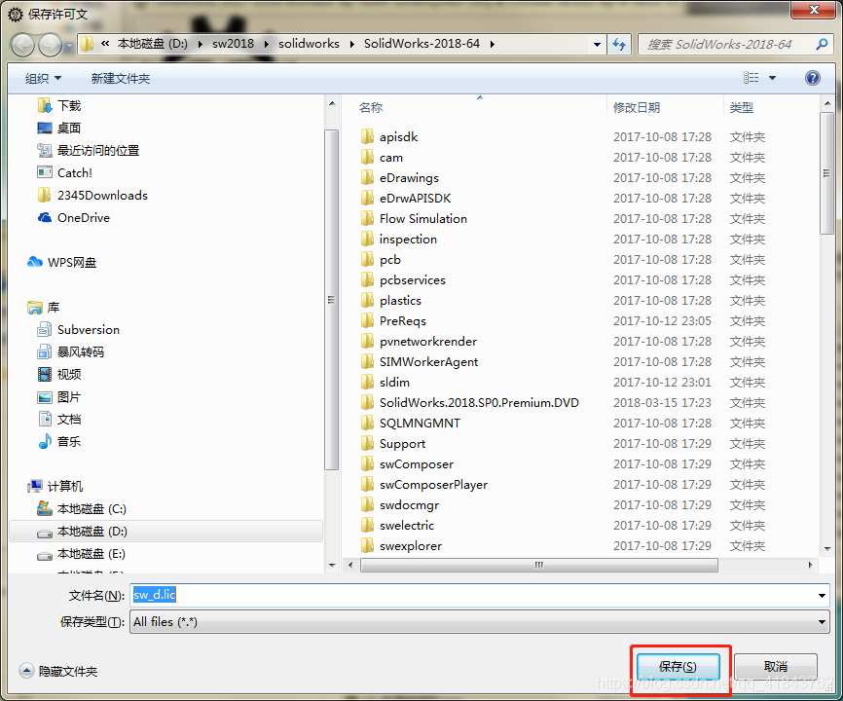Select 本地磁盘 (E:) drive
The image size is (843, 701).
(x=82, y=554)
